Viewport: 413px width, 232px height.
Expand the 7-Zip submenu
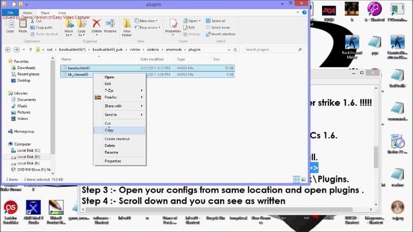(120, 90)
